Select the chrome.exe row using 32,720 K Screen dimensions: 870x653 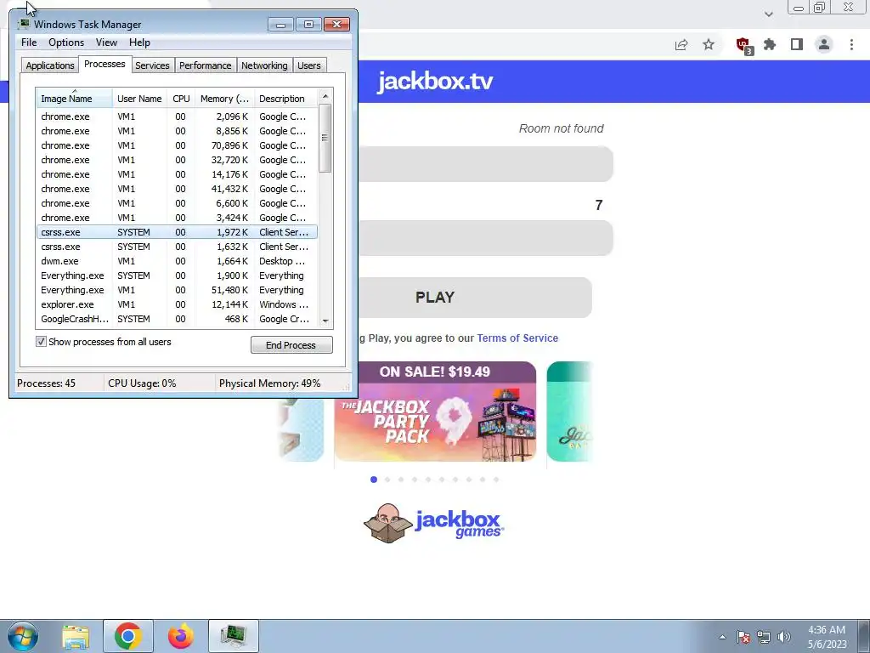177,160
